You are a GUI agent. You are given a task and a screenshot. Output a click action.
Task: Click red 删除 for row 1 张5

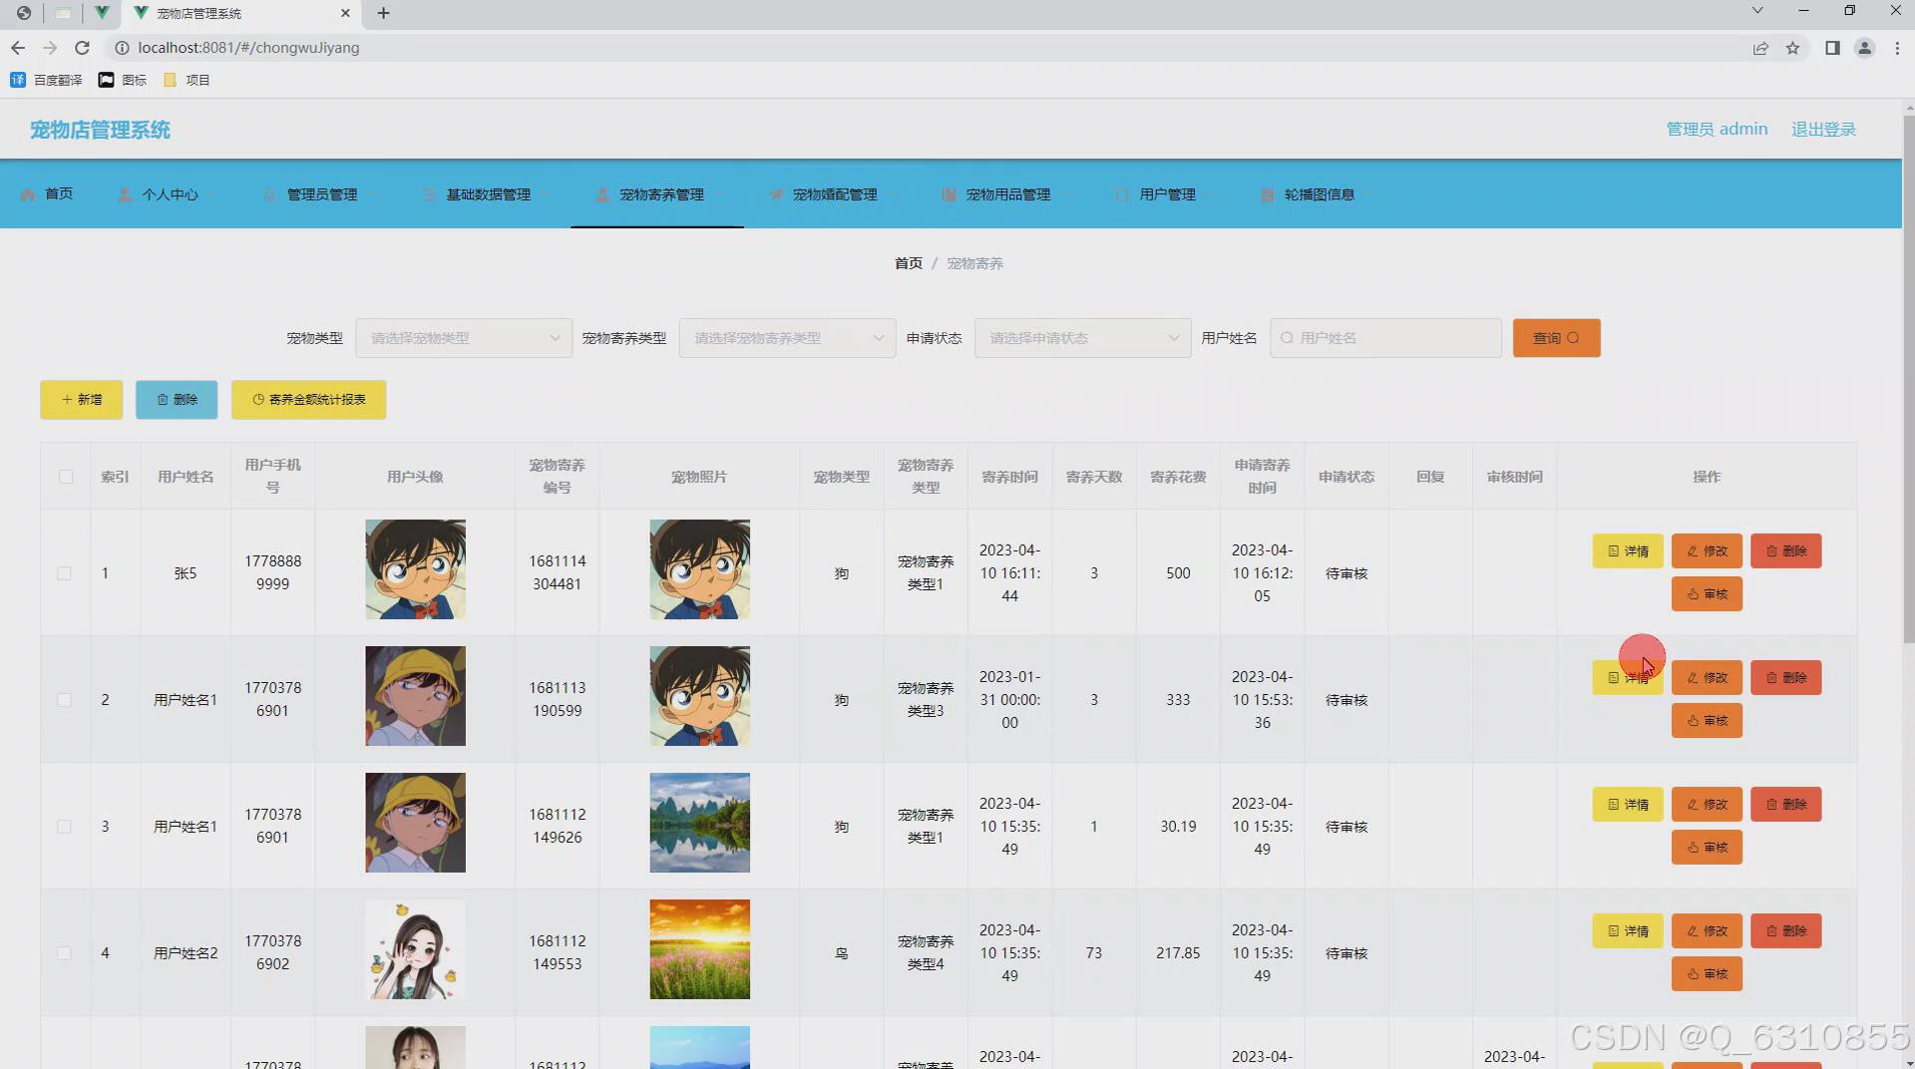(x=1786, y=551)
